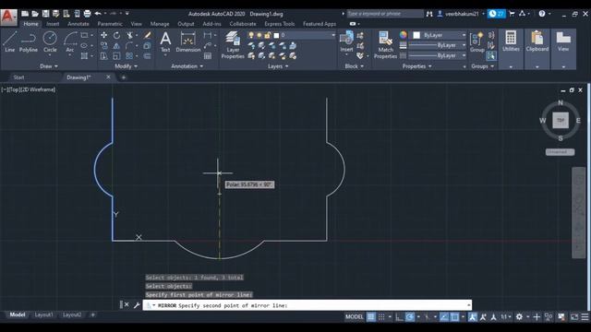591x332 pixels.
Task: Click the white layer color swatch
Action: 276,35
